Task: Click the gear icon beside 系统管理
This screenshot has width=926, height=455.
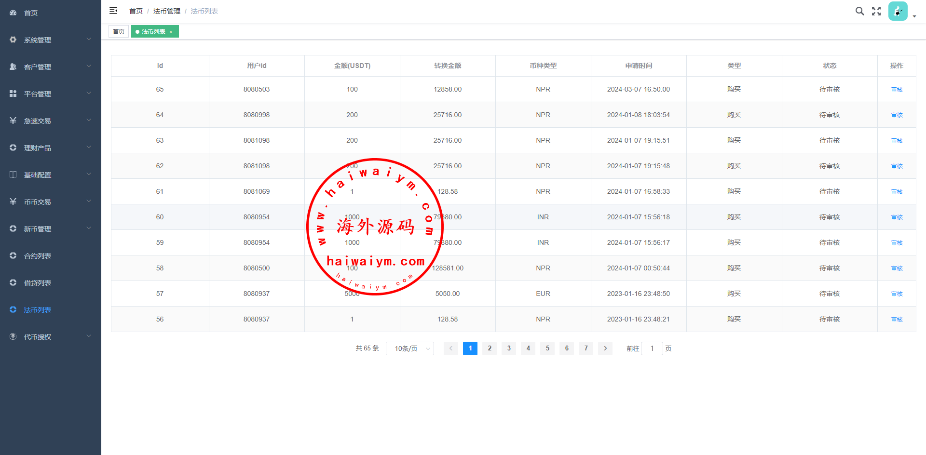Action: tap(13, 40)
